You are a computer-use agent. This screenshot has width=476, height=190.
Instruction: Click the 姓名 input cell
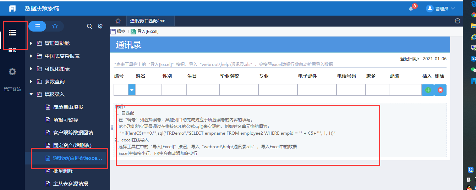pos(148,90)
